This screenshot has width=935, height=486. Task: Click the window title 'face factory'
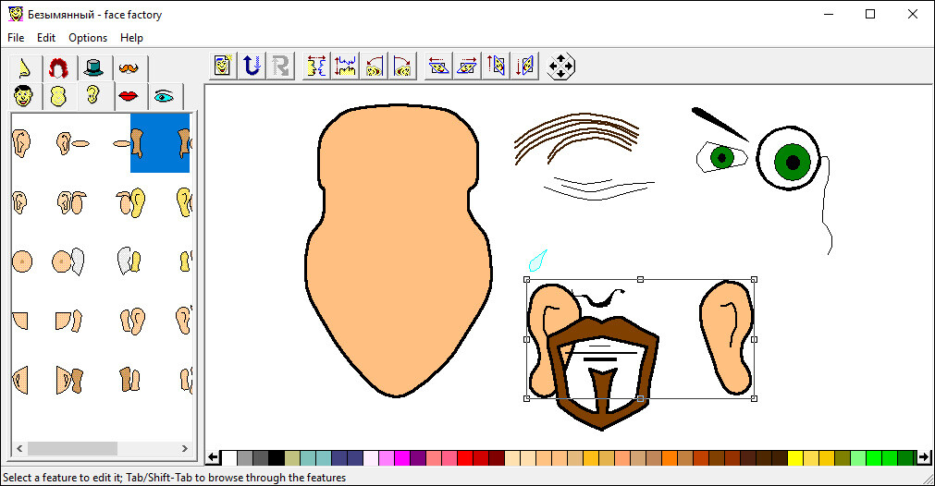coord(133,14)
